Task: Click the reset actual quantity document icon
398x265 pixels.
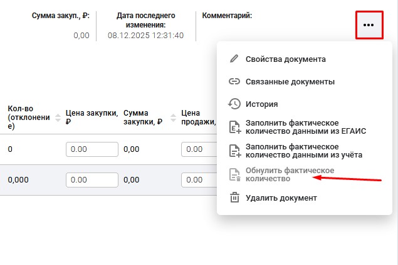Action: [x=235, y=174]
